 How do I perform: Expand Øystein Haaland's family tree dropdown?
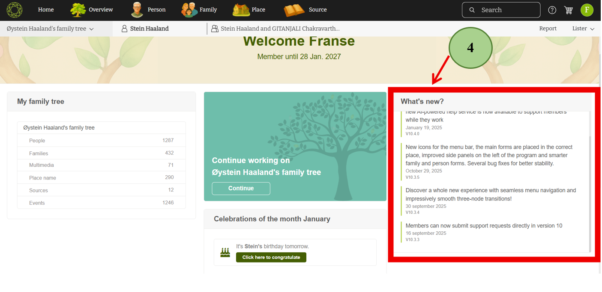coord(50,29)
